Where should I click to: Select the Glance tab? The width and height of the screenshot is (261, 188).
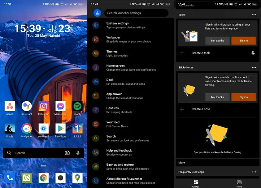point(196,183)
